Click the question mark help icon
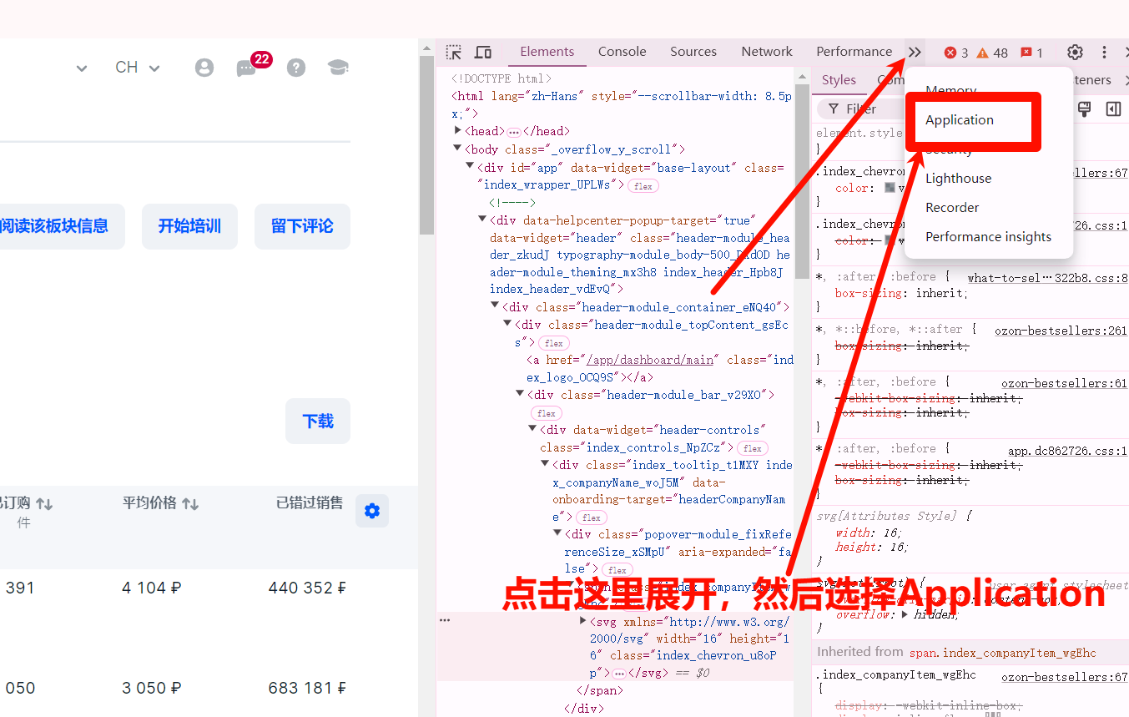1129x717 pixels. point(296,68)
